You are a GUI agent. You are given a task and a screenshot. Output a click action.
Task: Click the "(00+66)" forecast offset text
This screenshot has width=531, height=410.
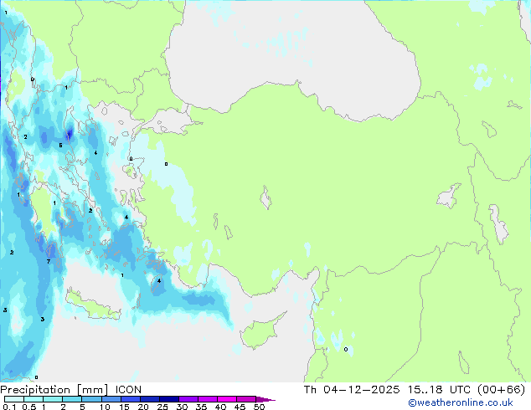[501, 390]
